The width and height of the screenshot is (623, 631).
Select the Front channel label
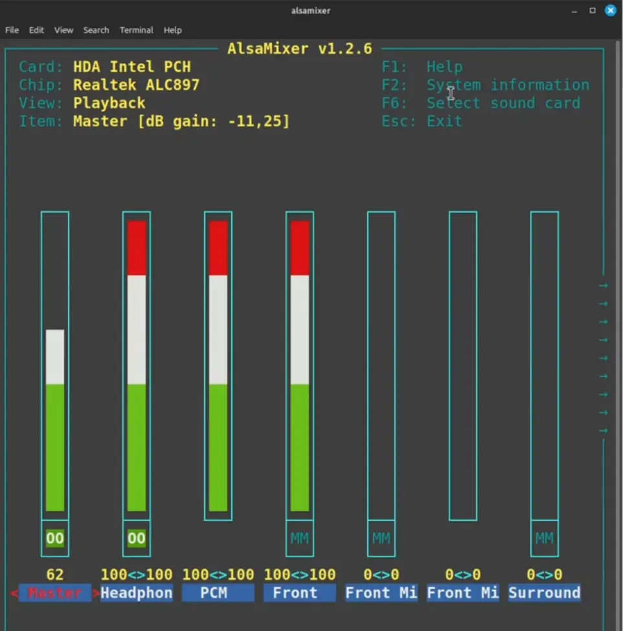click(x=299, y=592)
